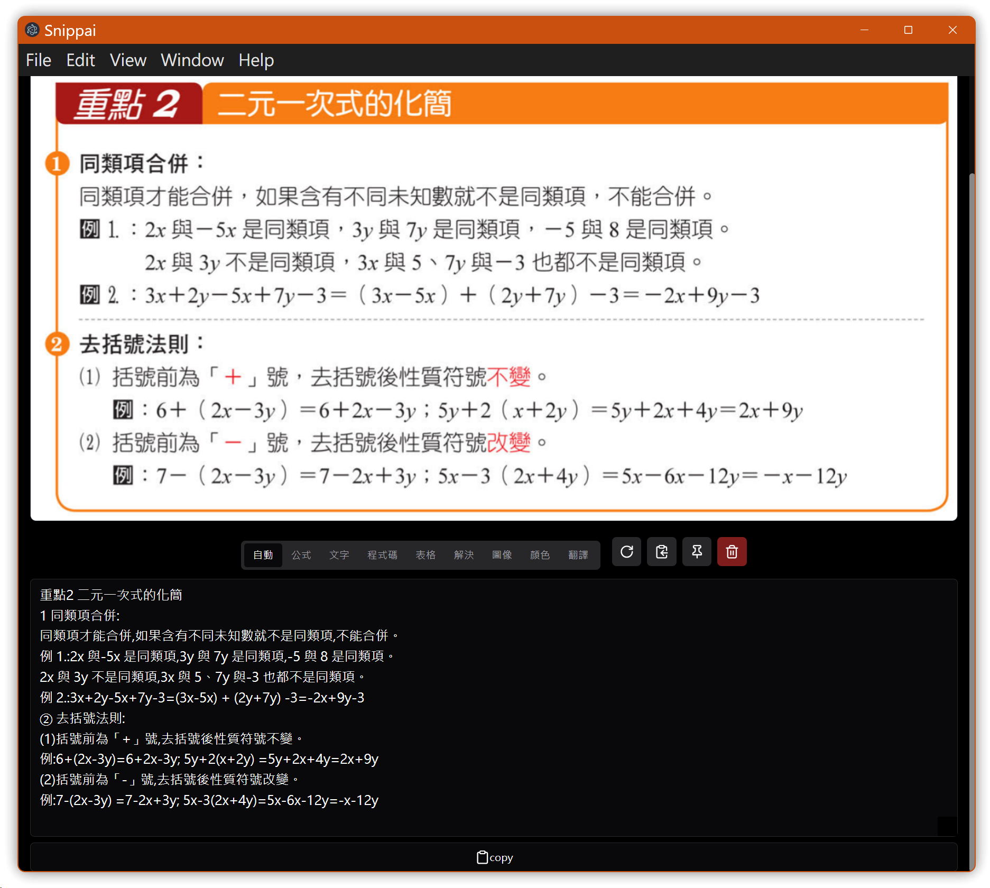Click the Snippai app logo icon
The height and width of the screenshot is (888, 990).
[x=32, y=30]
